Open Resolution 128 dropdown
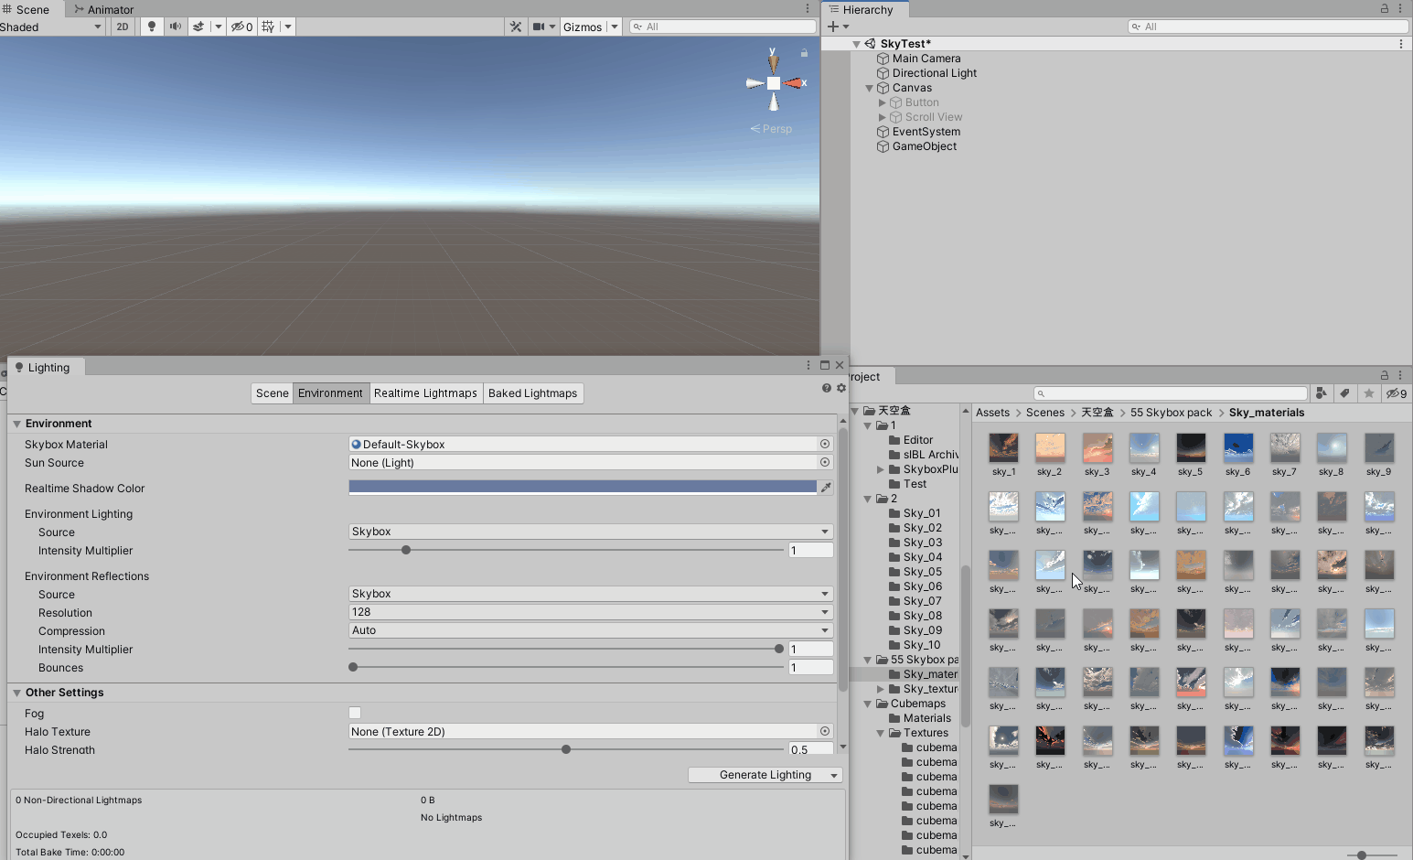 coord(591,612)
